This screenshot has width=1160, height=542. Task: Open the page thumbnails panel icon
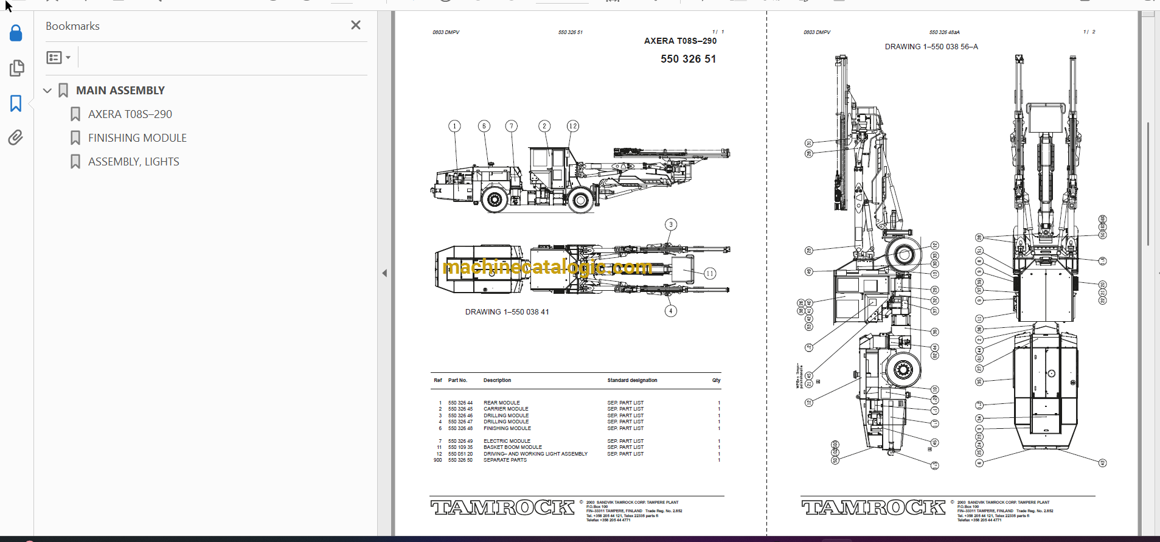tap(16, 68)
